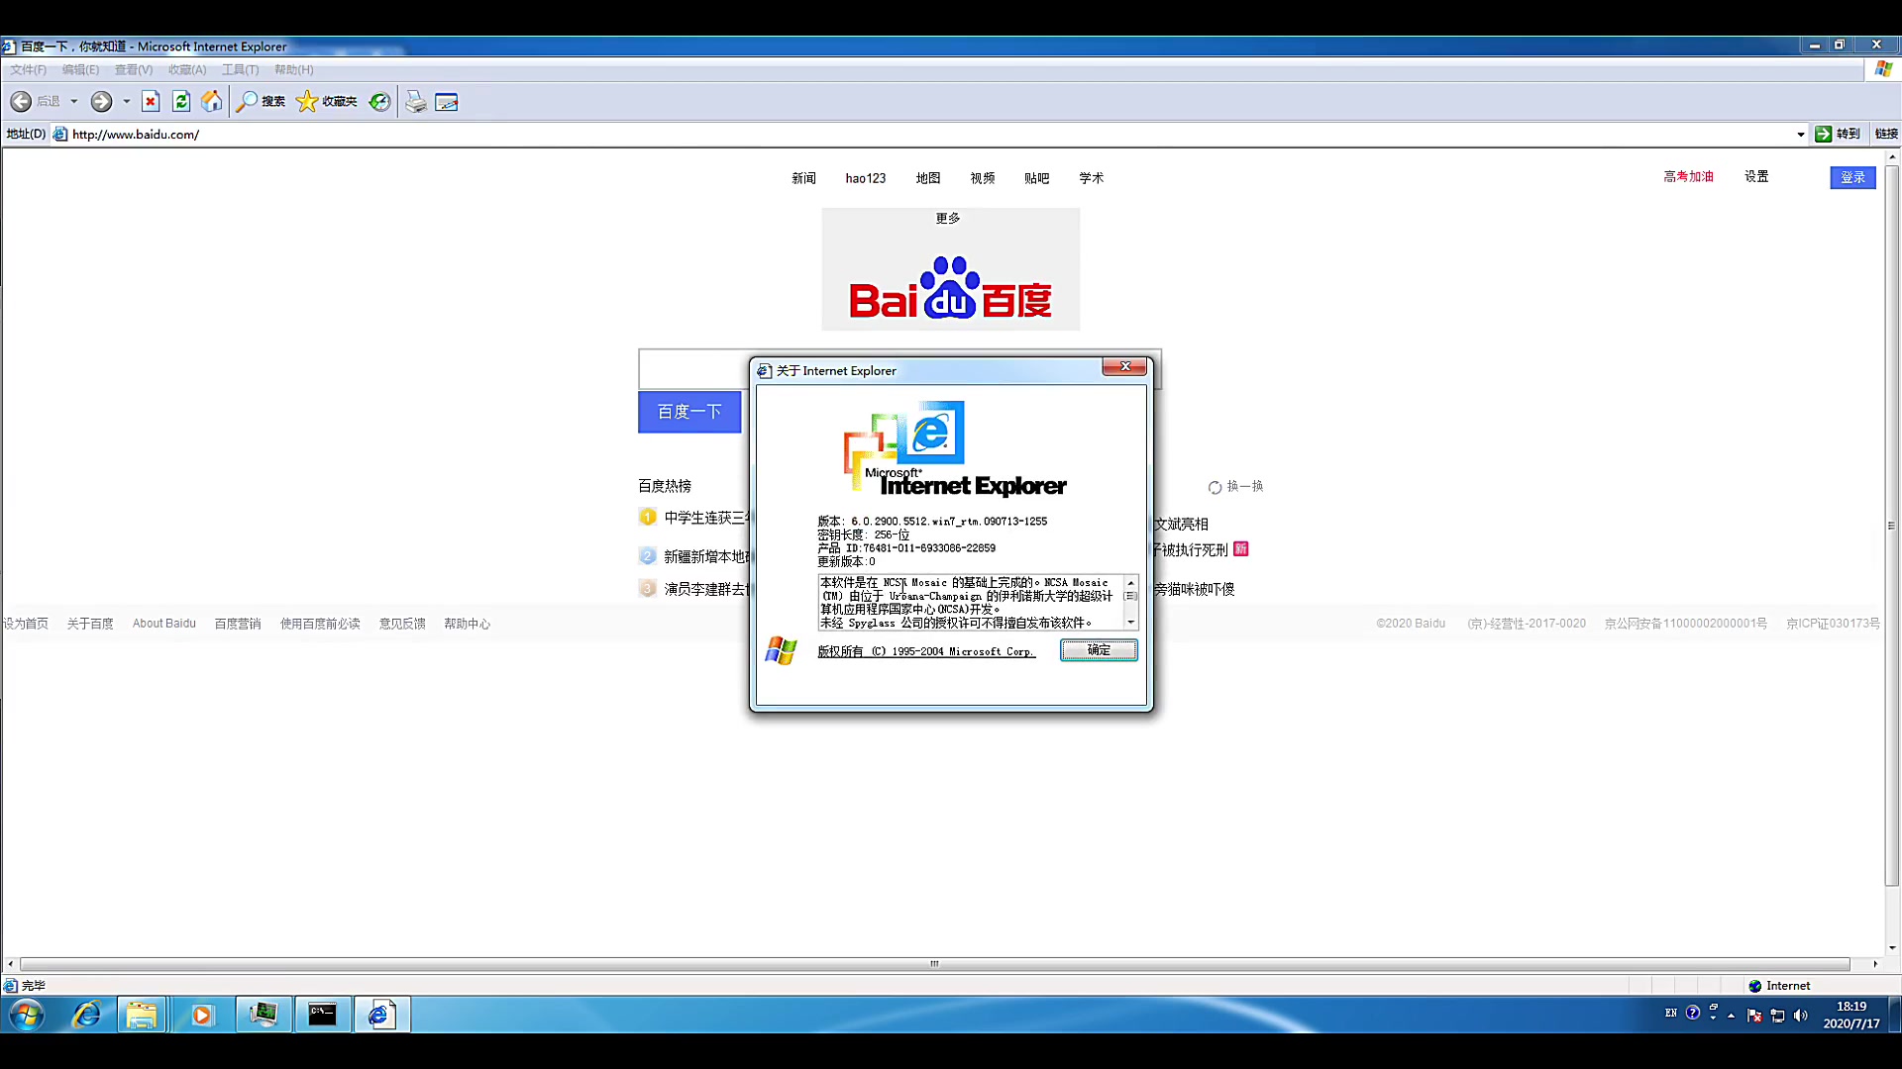1902x1069 pixels.
Task: Click the Edit page toolbar icon
Action: [447, 102]
